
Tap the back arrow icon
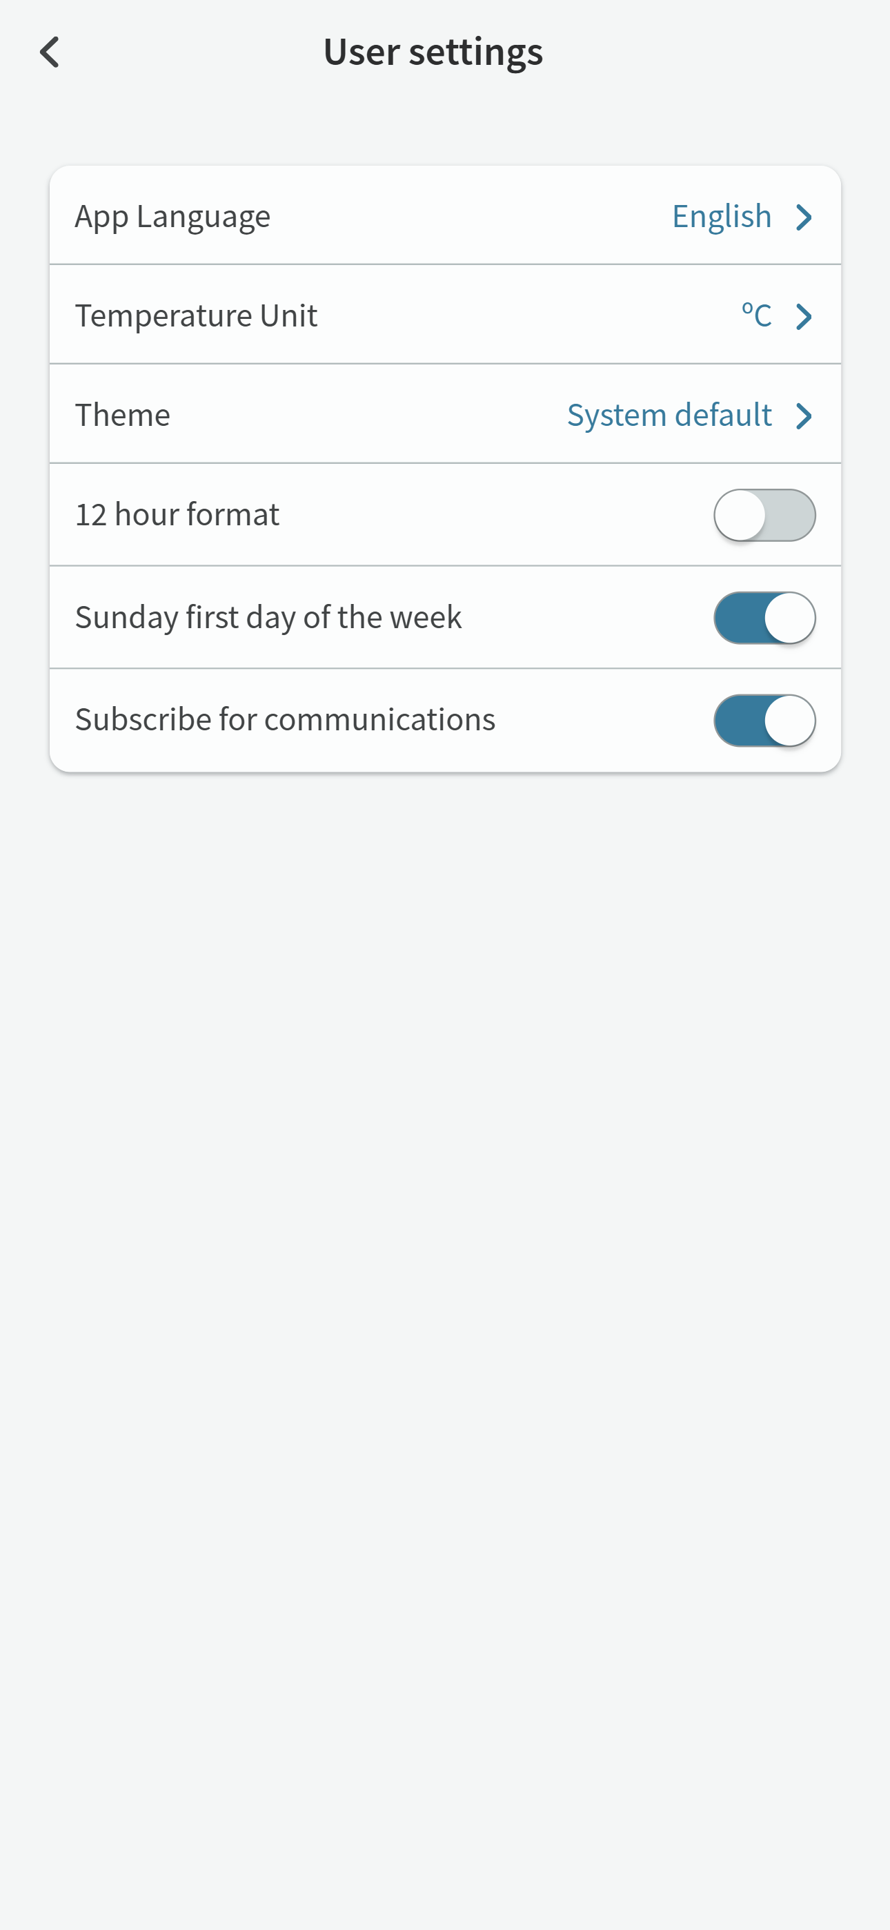[50, 52]
